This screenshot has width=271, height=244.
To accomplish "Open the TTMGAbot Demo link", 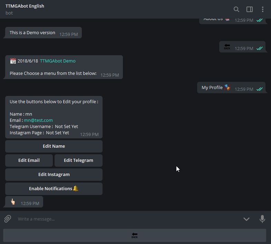I will pyautogui.click(x=58, y=61).
